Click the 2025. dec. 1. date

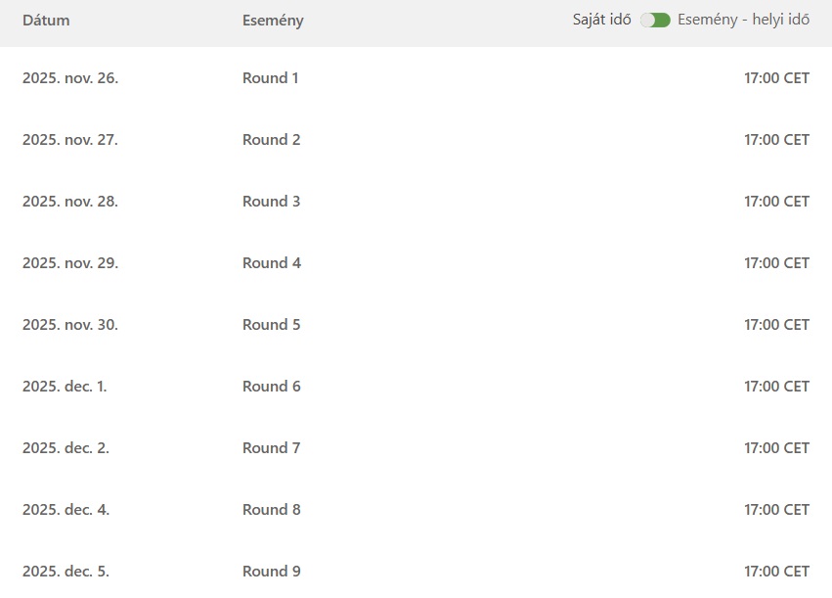coord(65,387)
